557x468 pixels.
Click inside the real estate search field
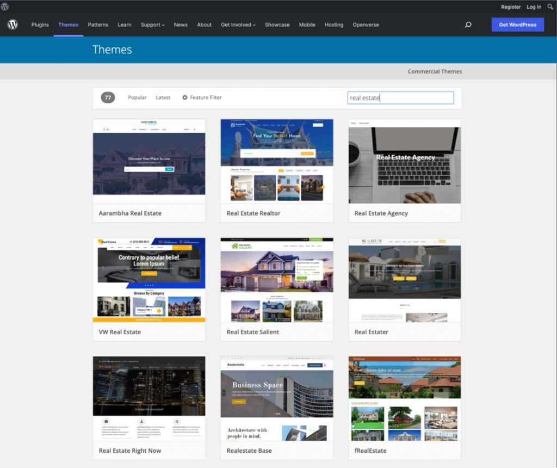click(x=400, y=97)
